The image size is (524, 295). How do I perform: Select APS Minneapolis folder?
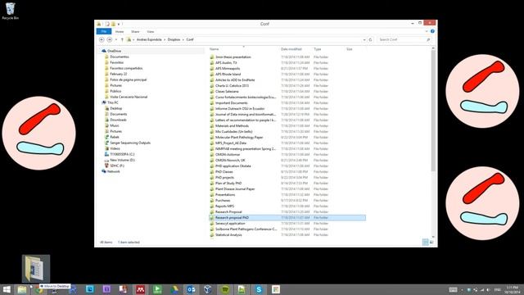[228, 69]
